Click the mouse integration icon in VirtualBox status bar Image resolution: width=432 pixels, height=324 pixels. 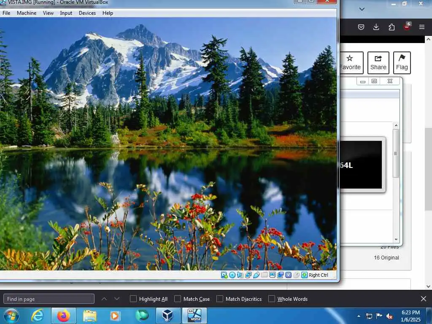coord(296,275)
